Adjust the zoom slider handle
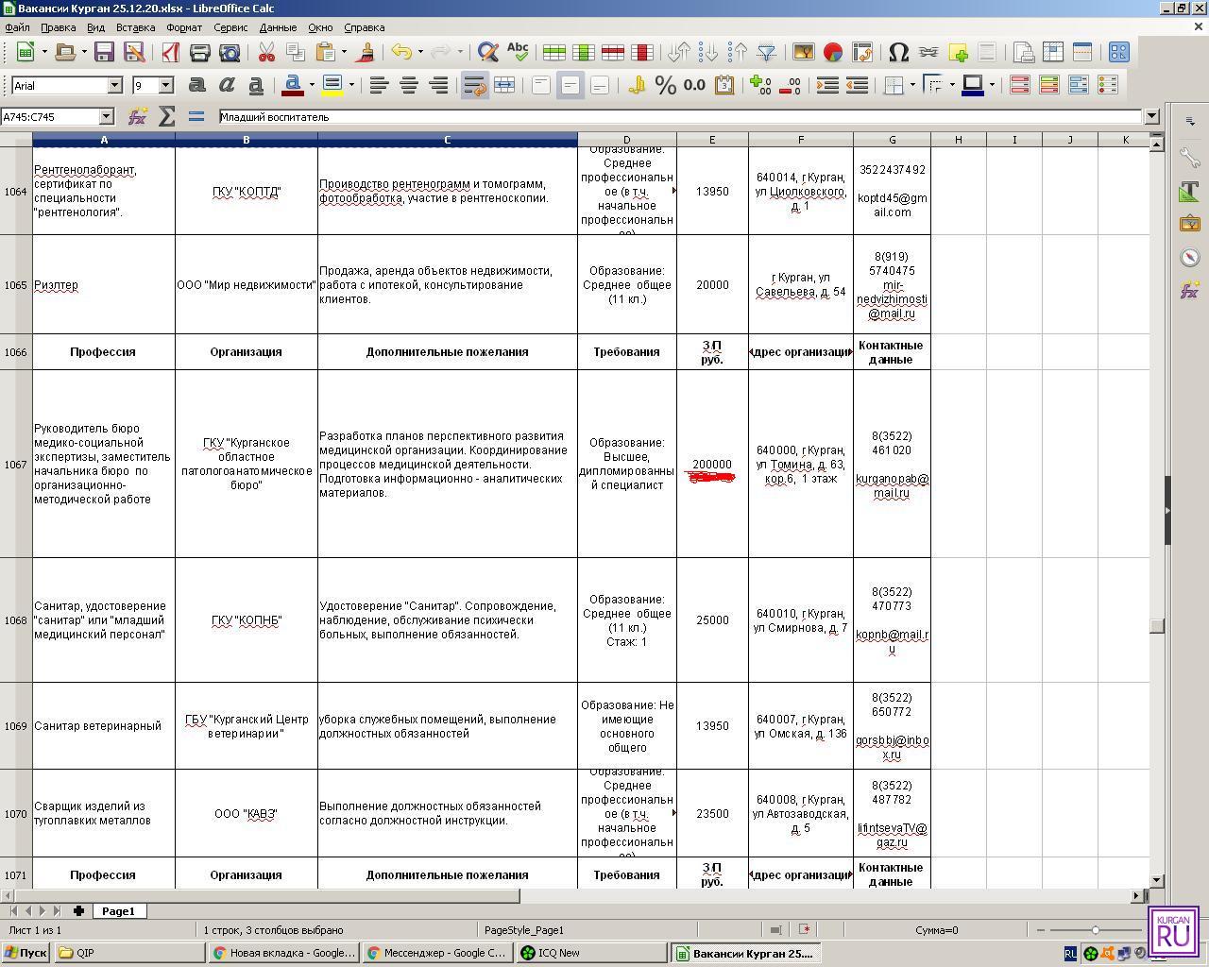The width and height of the screenshot is (1209, 967). click(1095, 930)
